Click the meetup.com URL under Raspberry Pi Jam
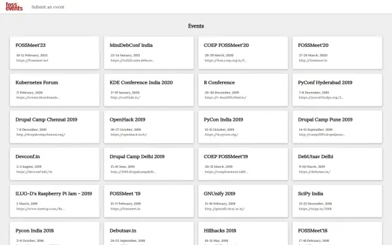392x245 pixels. coord(41,209)
